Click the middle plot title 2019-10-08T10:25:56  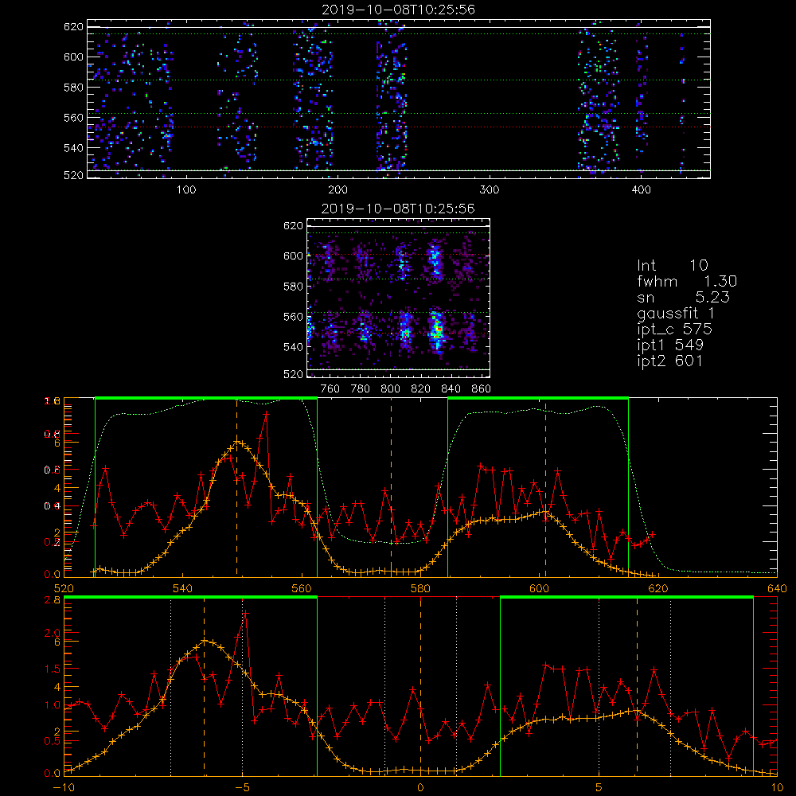pos(399,209)
